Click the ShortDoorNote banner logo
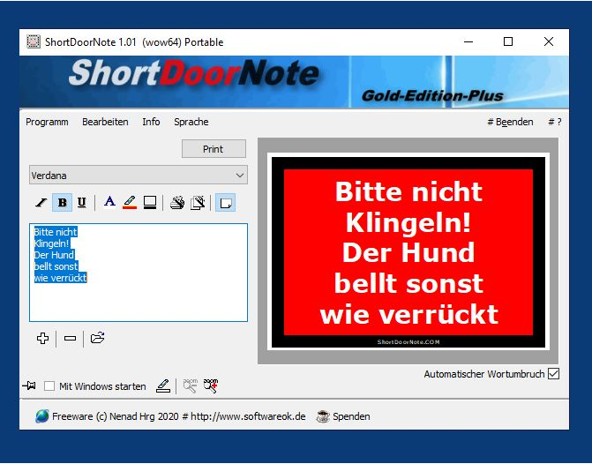592x464 pixels. click(194, 72)
